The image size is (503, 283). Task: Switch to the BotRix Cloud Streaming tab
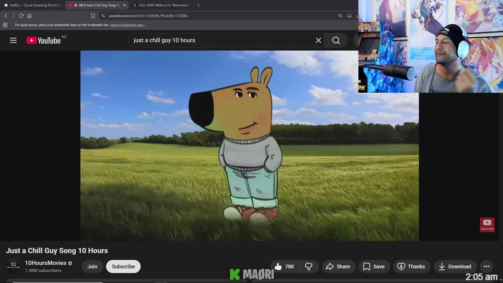[33, 5]
